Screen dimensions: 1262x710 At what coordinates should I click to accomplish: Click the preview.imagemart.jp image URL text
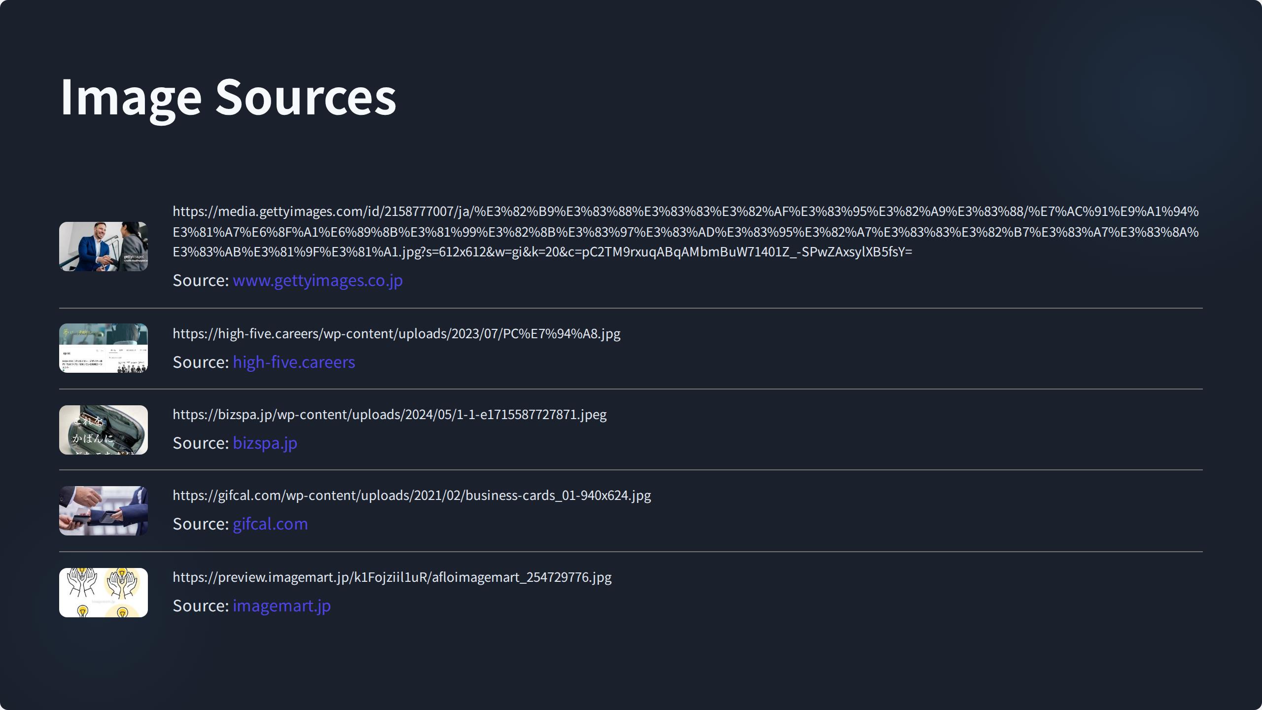click(392, 577)
